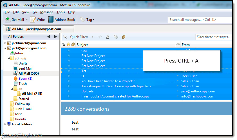Star the 'Uploads' message
237x140 pixels.
coord(69,91)
